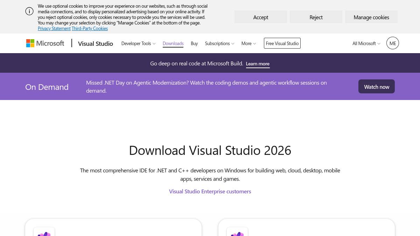Click the Microsoft logo
The width and height of the screenshot is (420, 236).
pos(45,43)
